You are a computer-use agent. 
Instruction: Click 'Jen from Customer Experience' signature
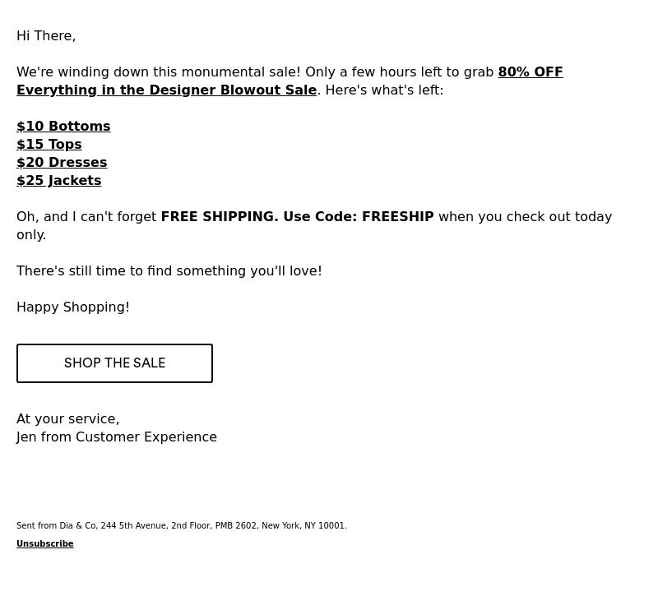click(117, 437)
